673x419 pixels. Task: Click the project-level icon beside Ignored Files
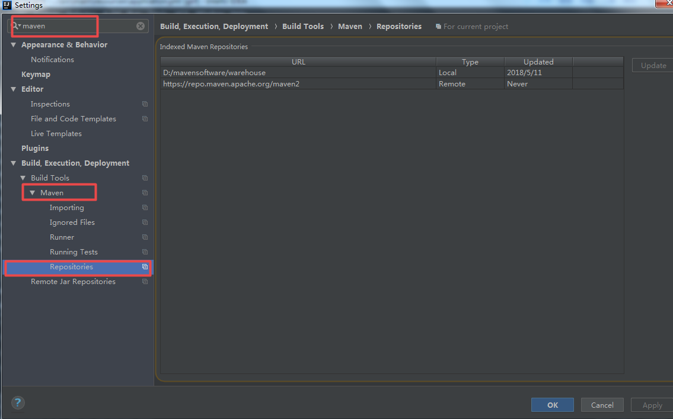pos(145,223)
